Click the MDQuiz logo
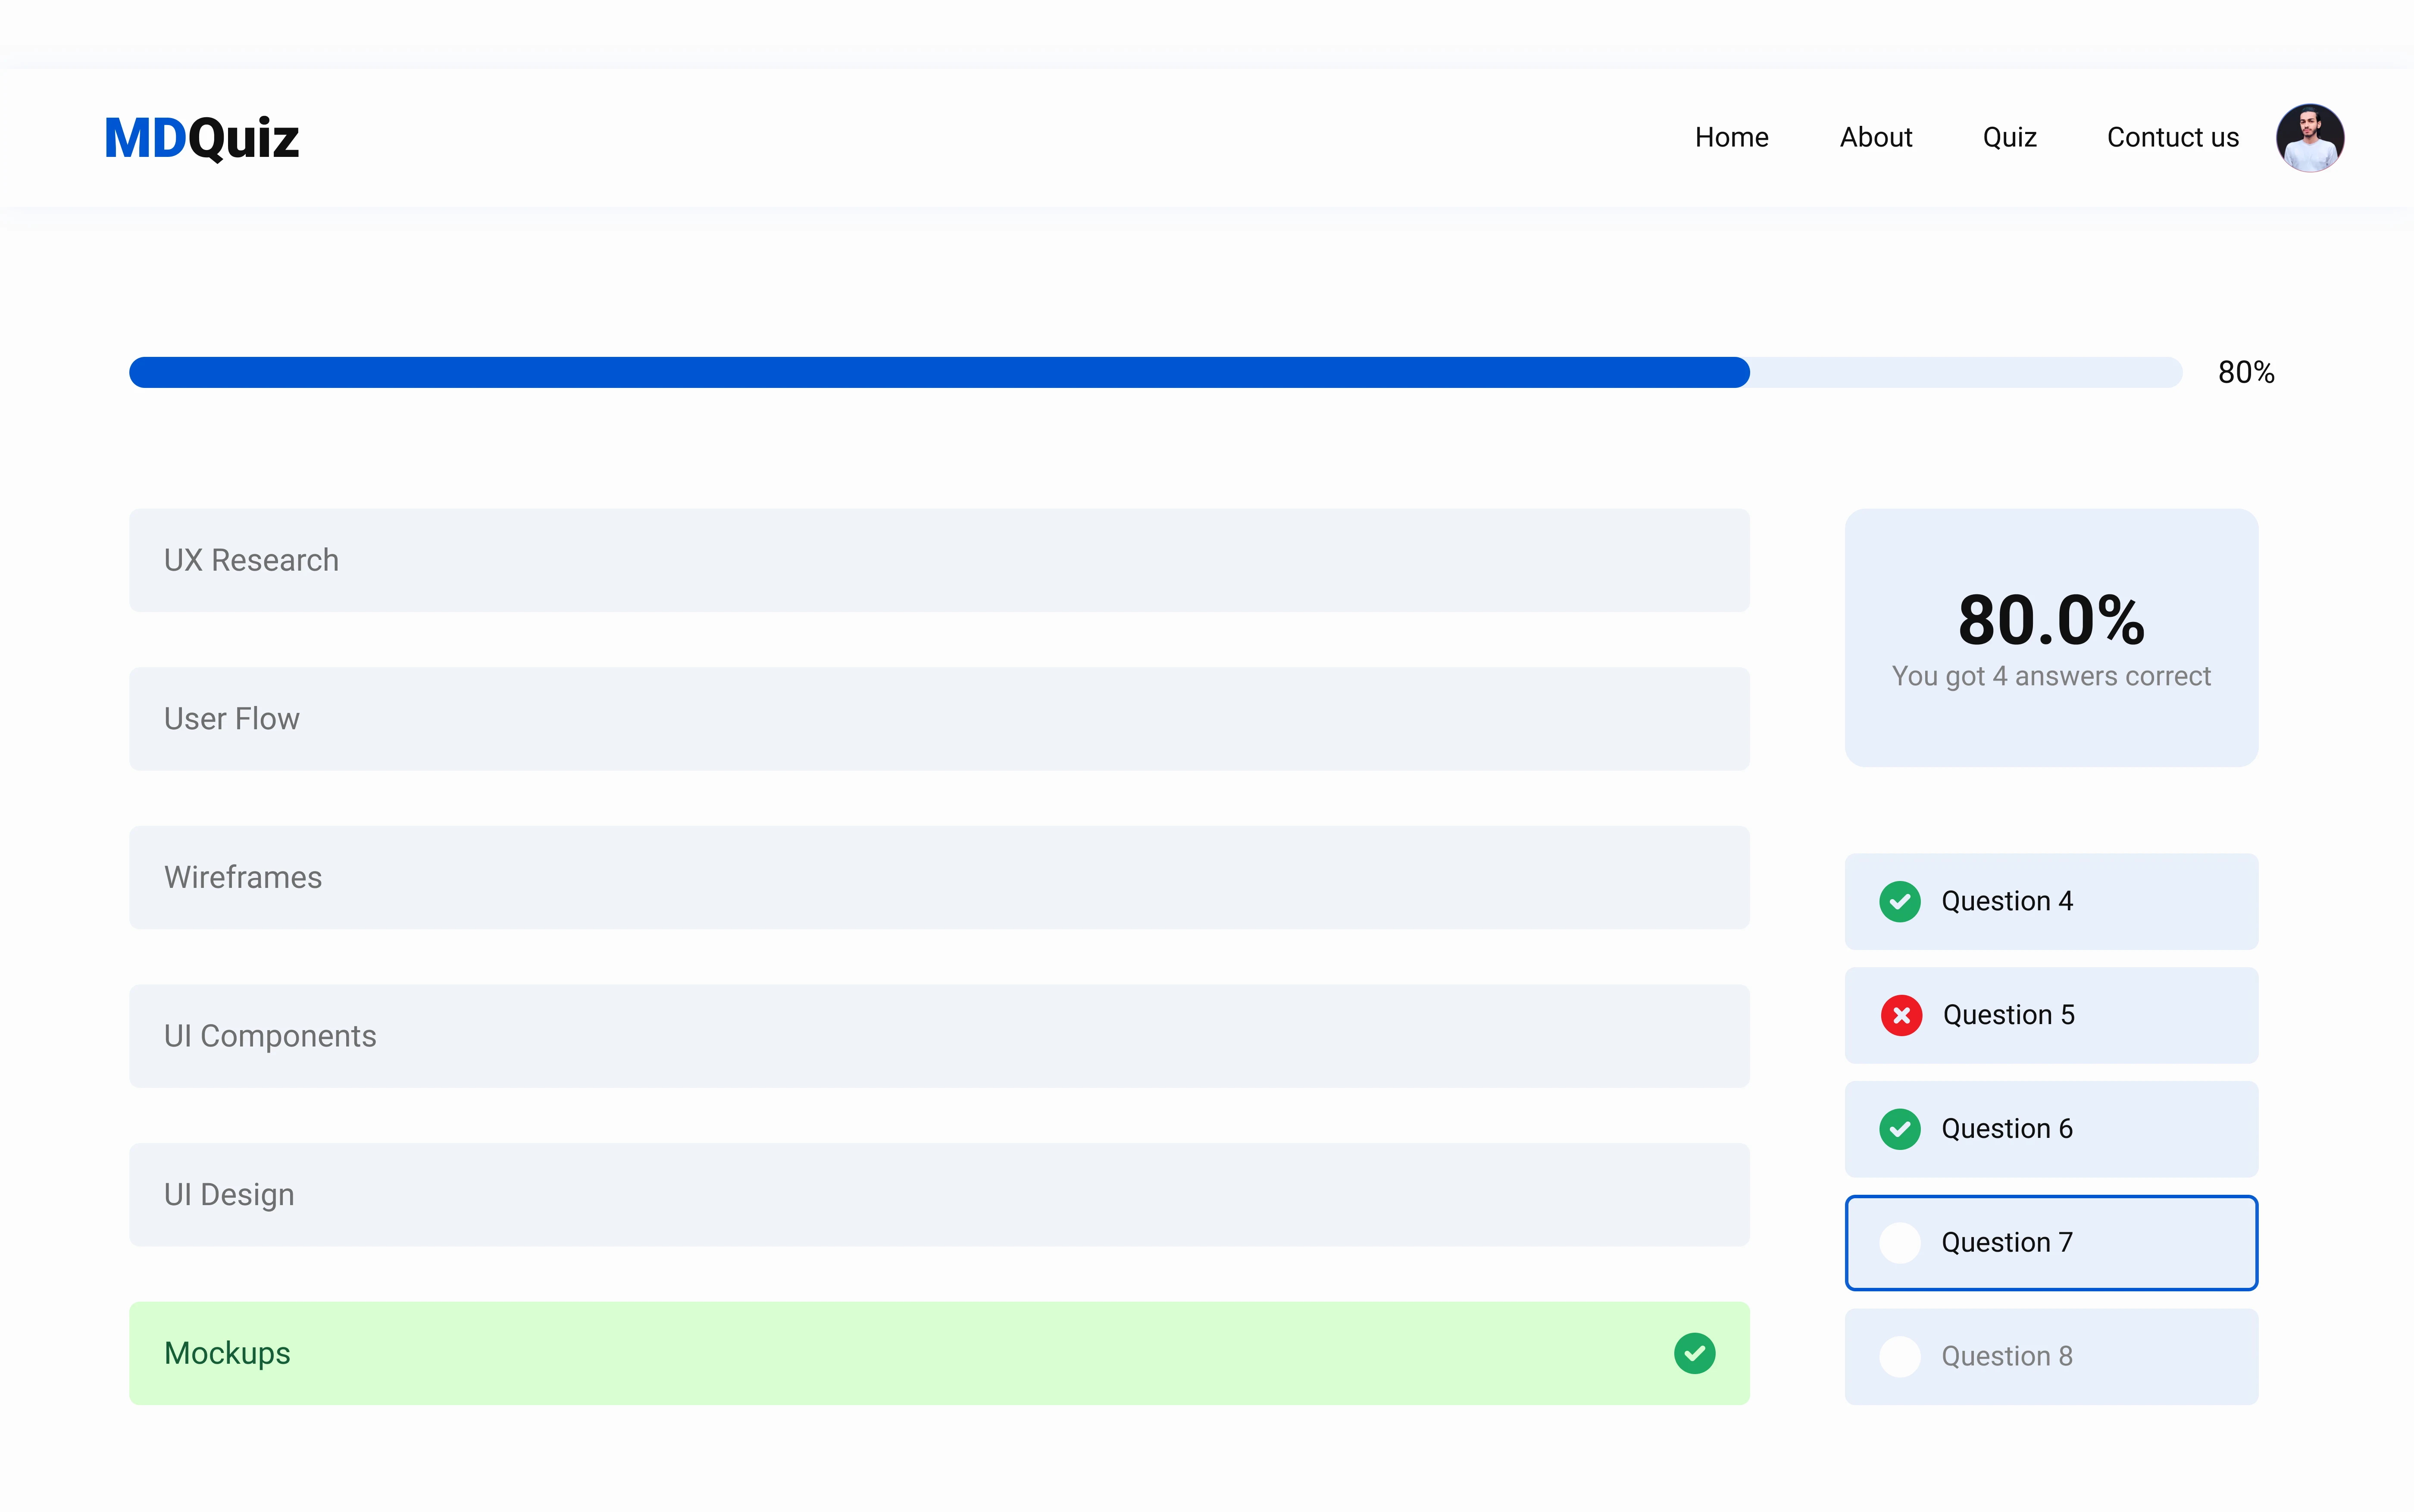This screenshot has width=2414, height=1512. point(201,138)
